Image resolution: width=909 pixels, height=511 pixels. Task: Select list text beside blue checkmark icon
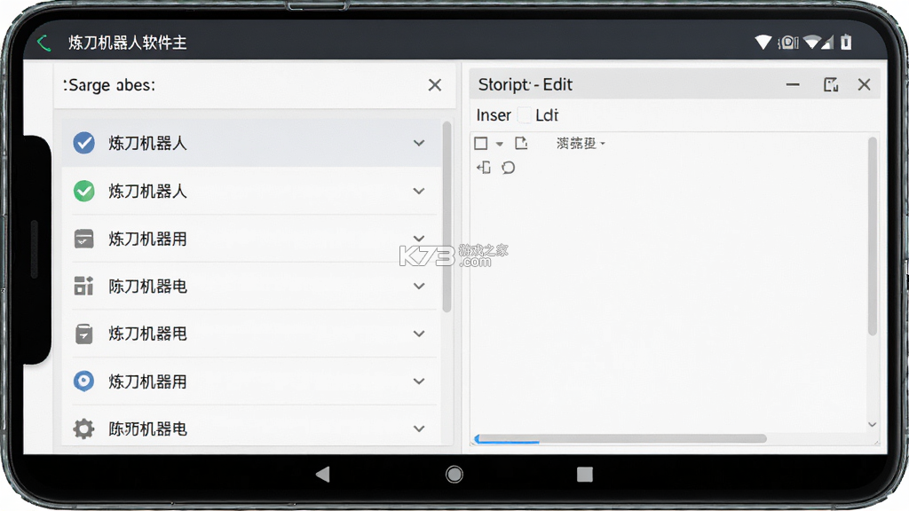point(147,143)
